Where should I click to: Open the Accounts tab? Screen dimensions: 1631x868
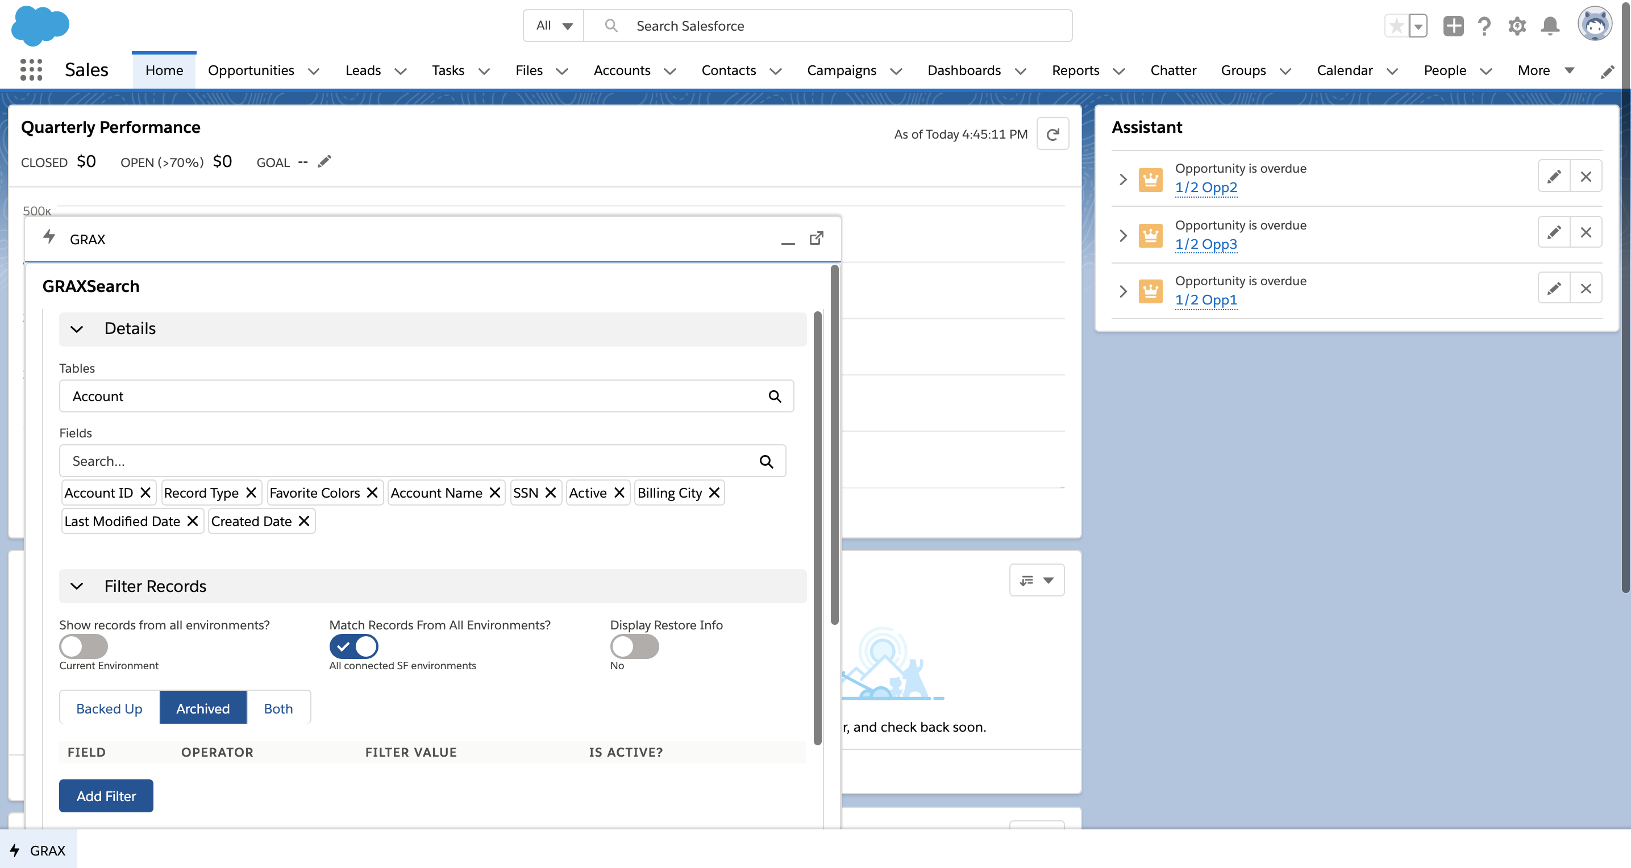pos(622,70)
